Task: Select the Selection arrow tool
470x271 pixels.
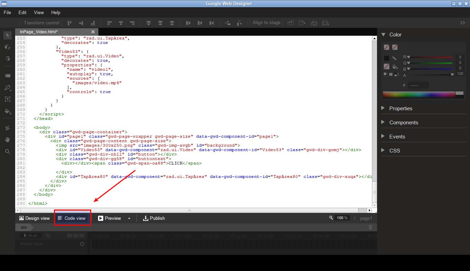Action: [7, 35]
